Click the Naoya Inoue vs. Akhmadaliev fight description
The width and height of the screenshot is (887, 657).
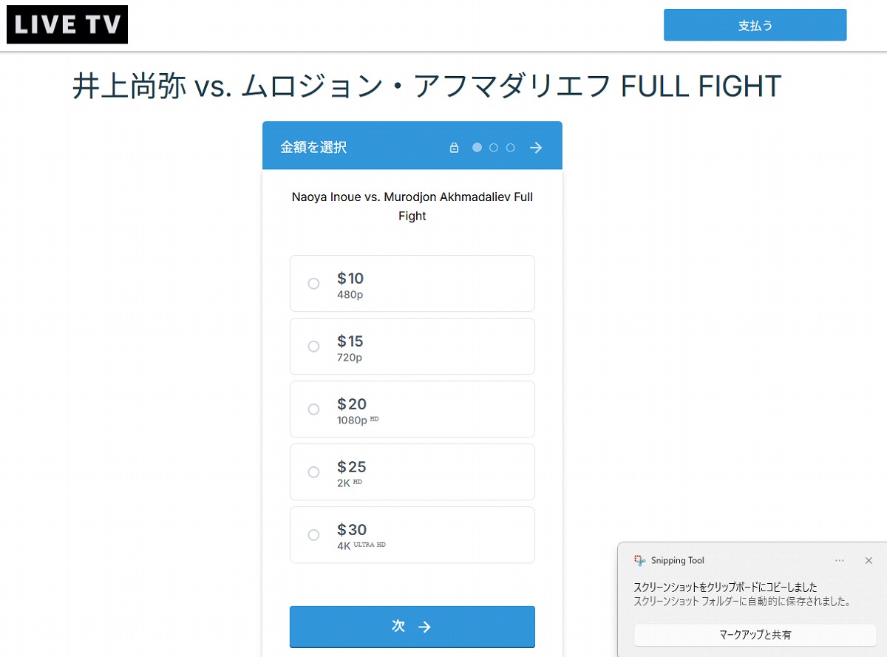click(x=412, y=207)
